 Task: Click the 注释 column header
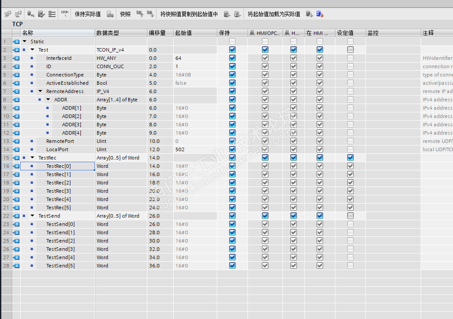point(437,33)
